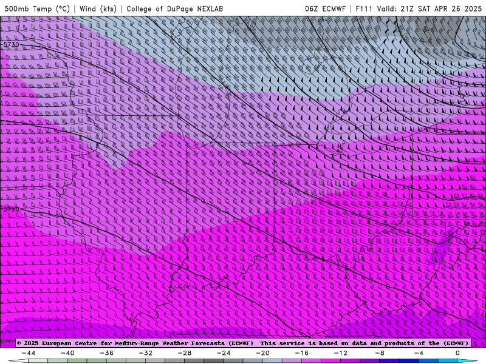Click the -20 colorbar tick label
The image size is (486, 364).
click(x=262, y=353)
